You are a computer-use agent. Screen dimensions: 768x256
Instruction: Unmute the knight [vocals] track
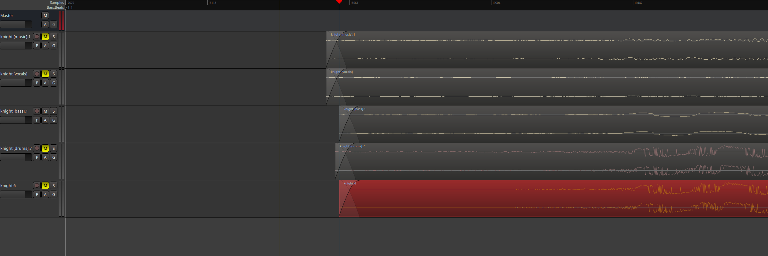(45, 74)
